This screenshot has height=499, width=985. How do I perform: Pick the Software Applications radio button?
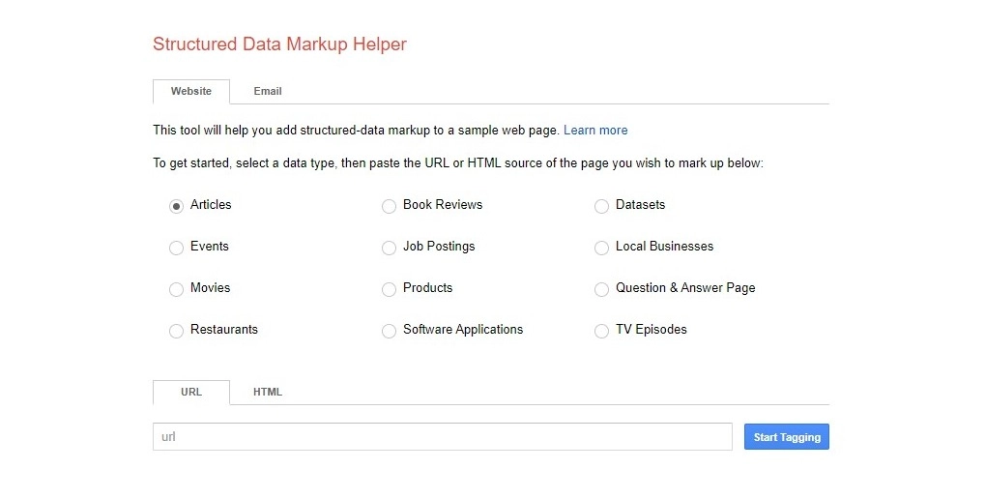coord(389,331)
